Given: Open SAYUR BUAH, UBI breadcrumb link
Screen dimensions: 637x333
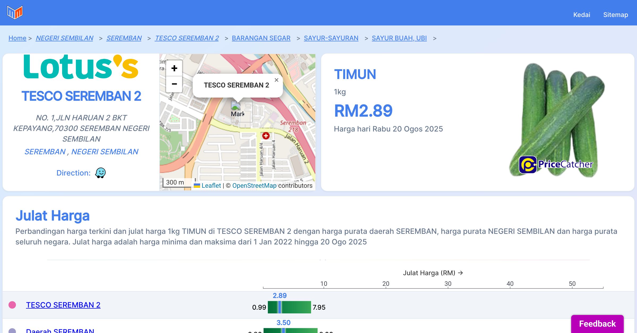Looking at the screenshot, I should click(399, 38).
